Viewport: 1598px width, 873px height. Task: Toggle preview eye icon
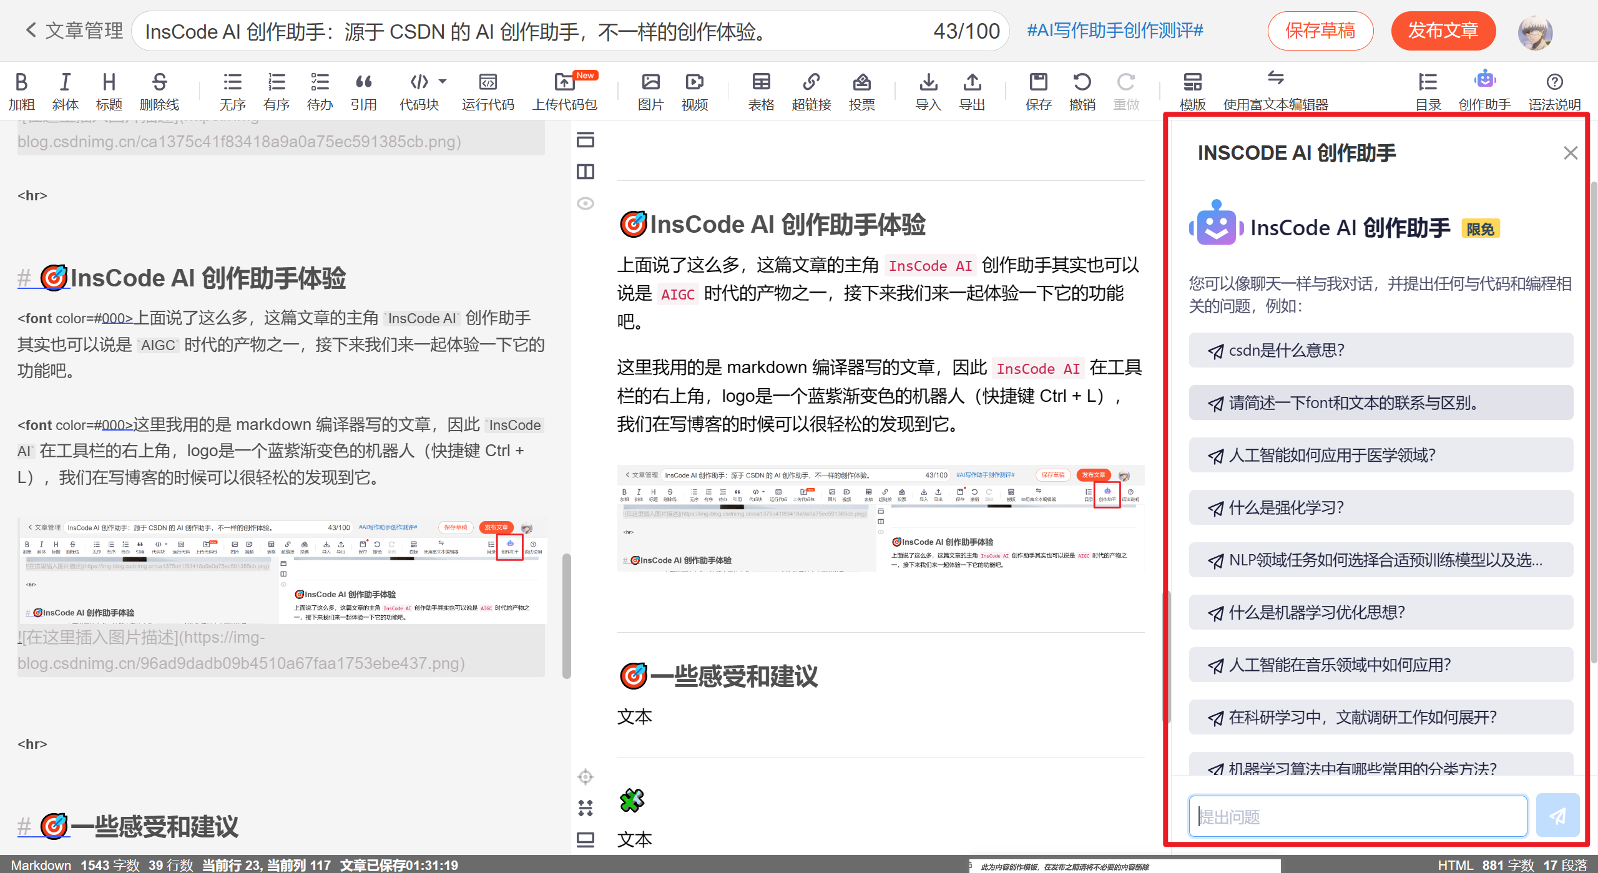click(x=586, y=203)
